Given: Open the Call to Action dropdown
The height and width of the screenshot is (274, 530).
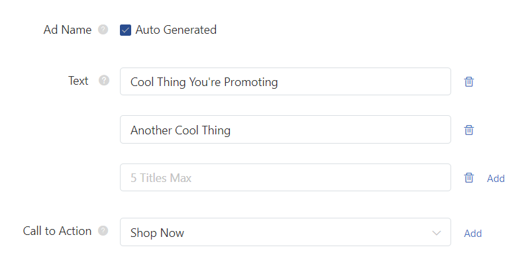Looking at the screenshot, I should point(286,232).
